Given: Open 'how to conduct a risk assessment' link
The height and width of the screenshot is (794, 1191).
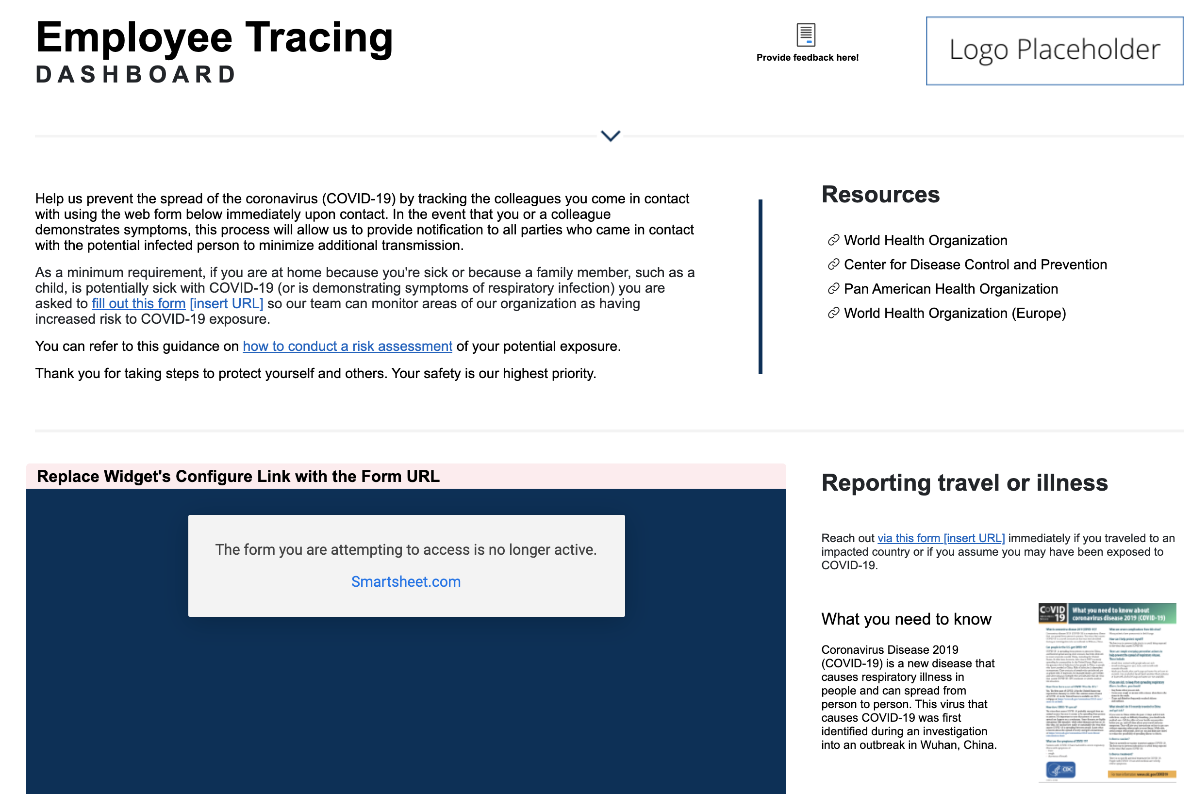Looking at the screenshot, I should [x=347, y=346].
